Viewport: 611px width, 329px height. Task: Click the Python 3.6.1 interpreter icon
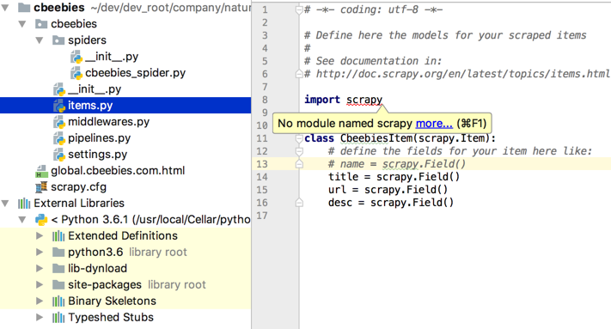coord(41,220)
